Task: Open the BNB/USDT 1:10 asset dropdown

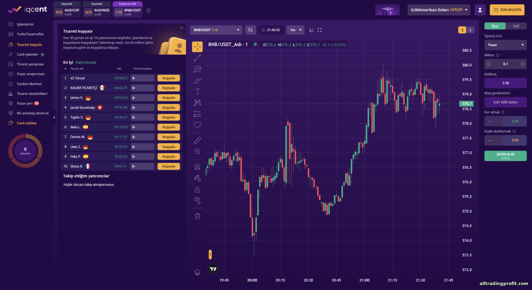Action: [x=216, y=30]
